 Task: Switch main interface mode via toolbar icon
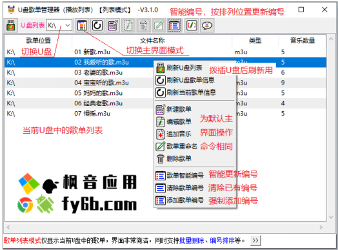coord(82,25)
